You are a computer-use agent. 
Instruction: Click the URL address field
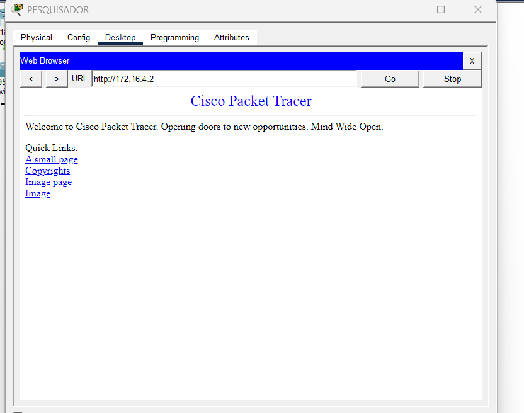pos(224,79)
